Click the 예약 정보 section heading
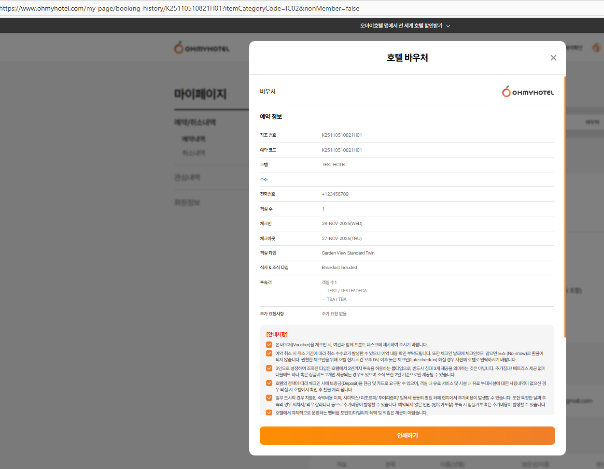This screenshot has height=469, width=604. (271, 117)
